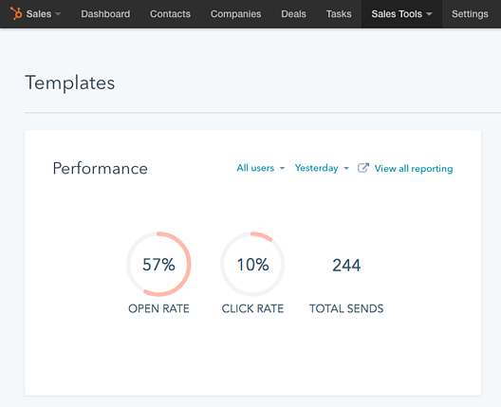The image size is (501, 407).
Task: Navigate to Companies in top bar
Action: click(x=236, y=14)
